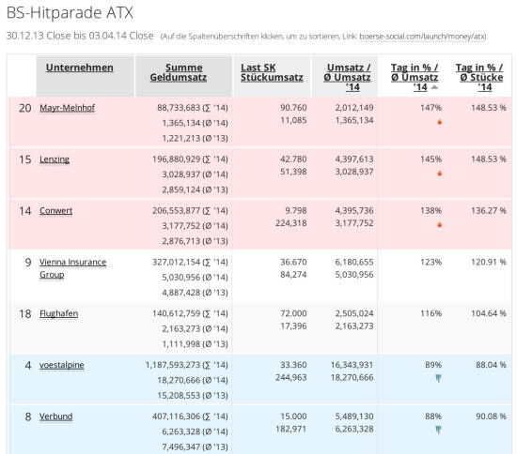Open Vienna Insurance Group link
This screenshot has width=517, height=454.
coord(73,268)
